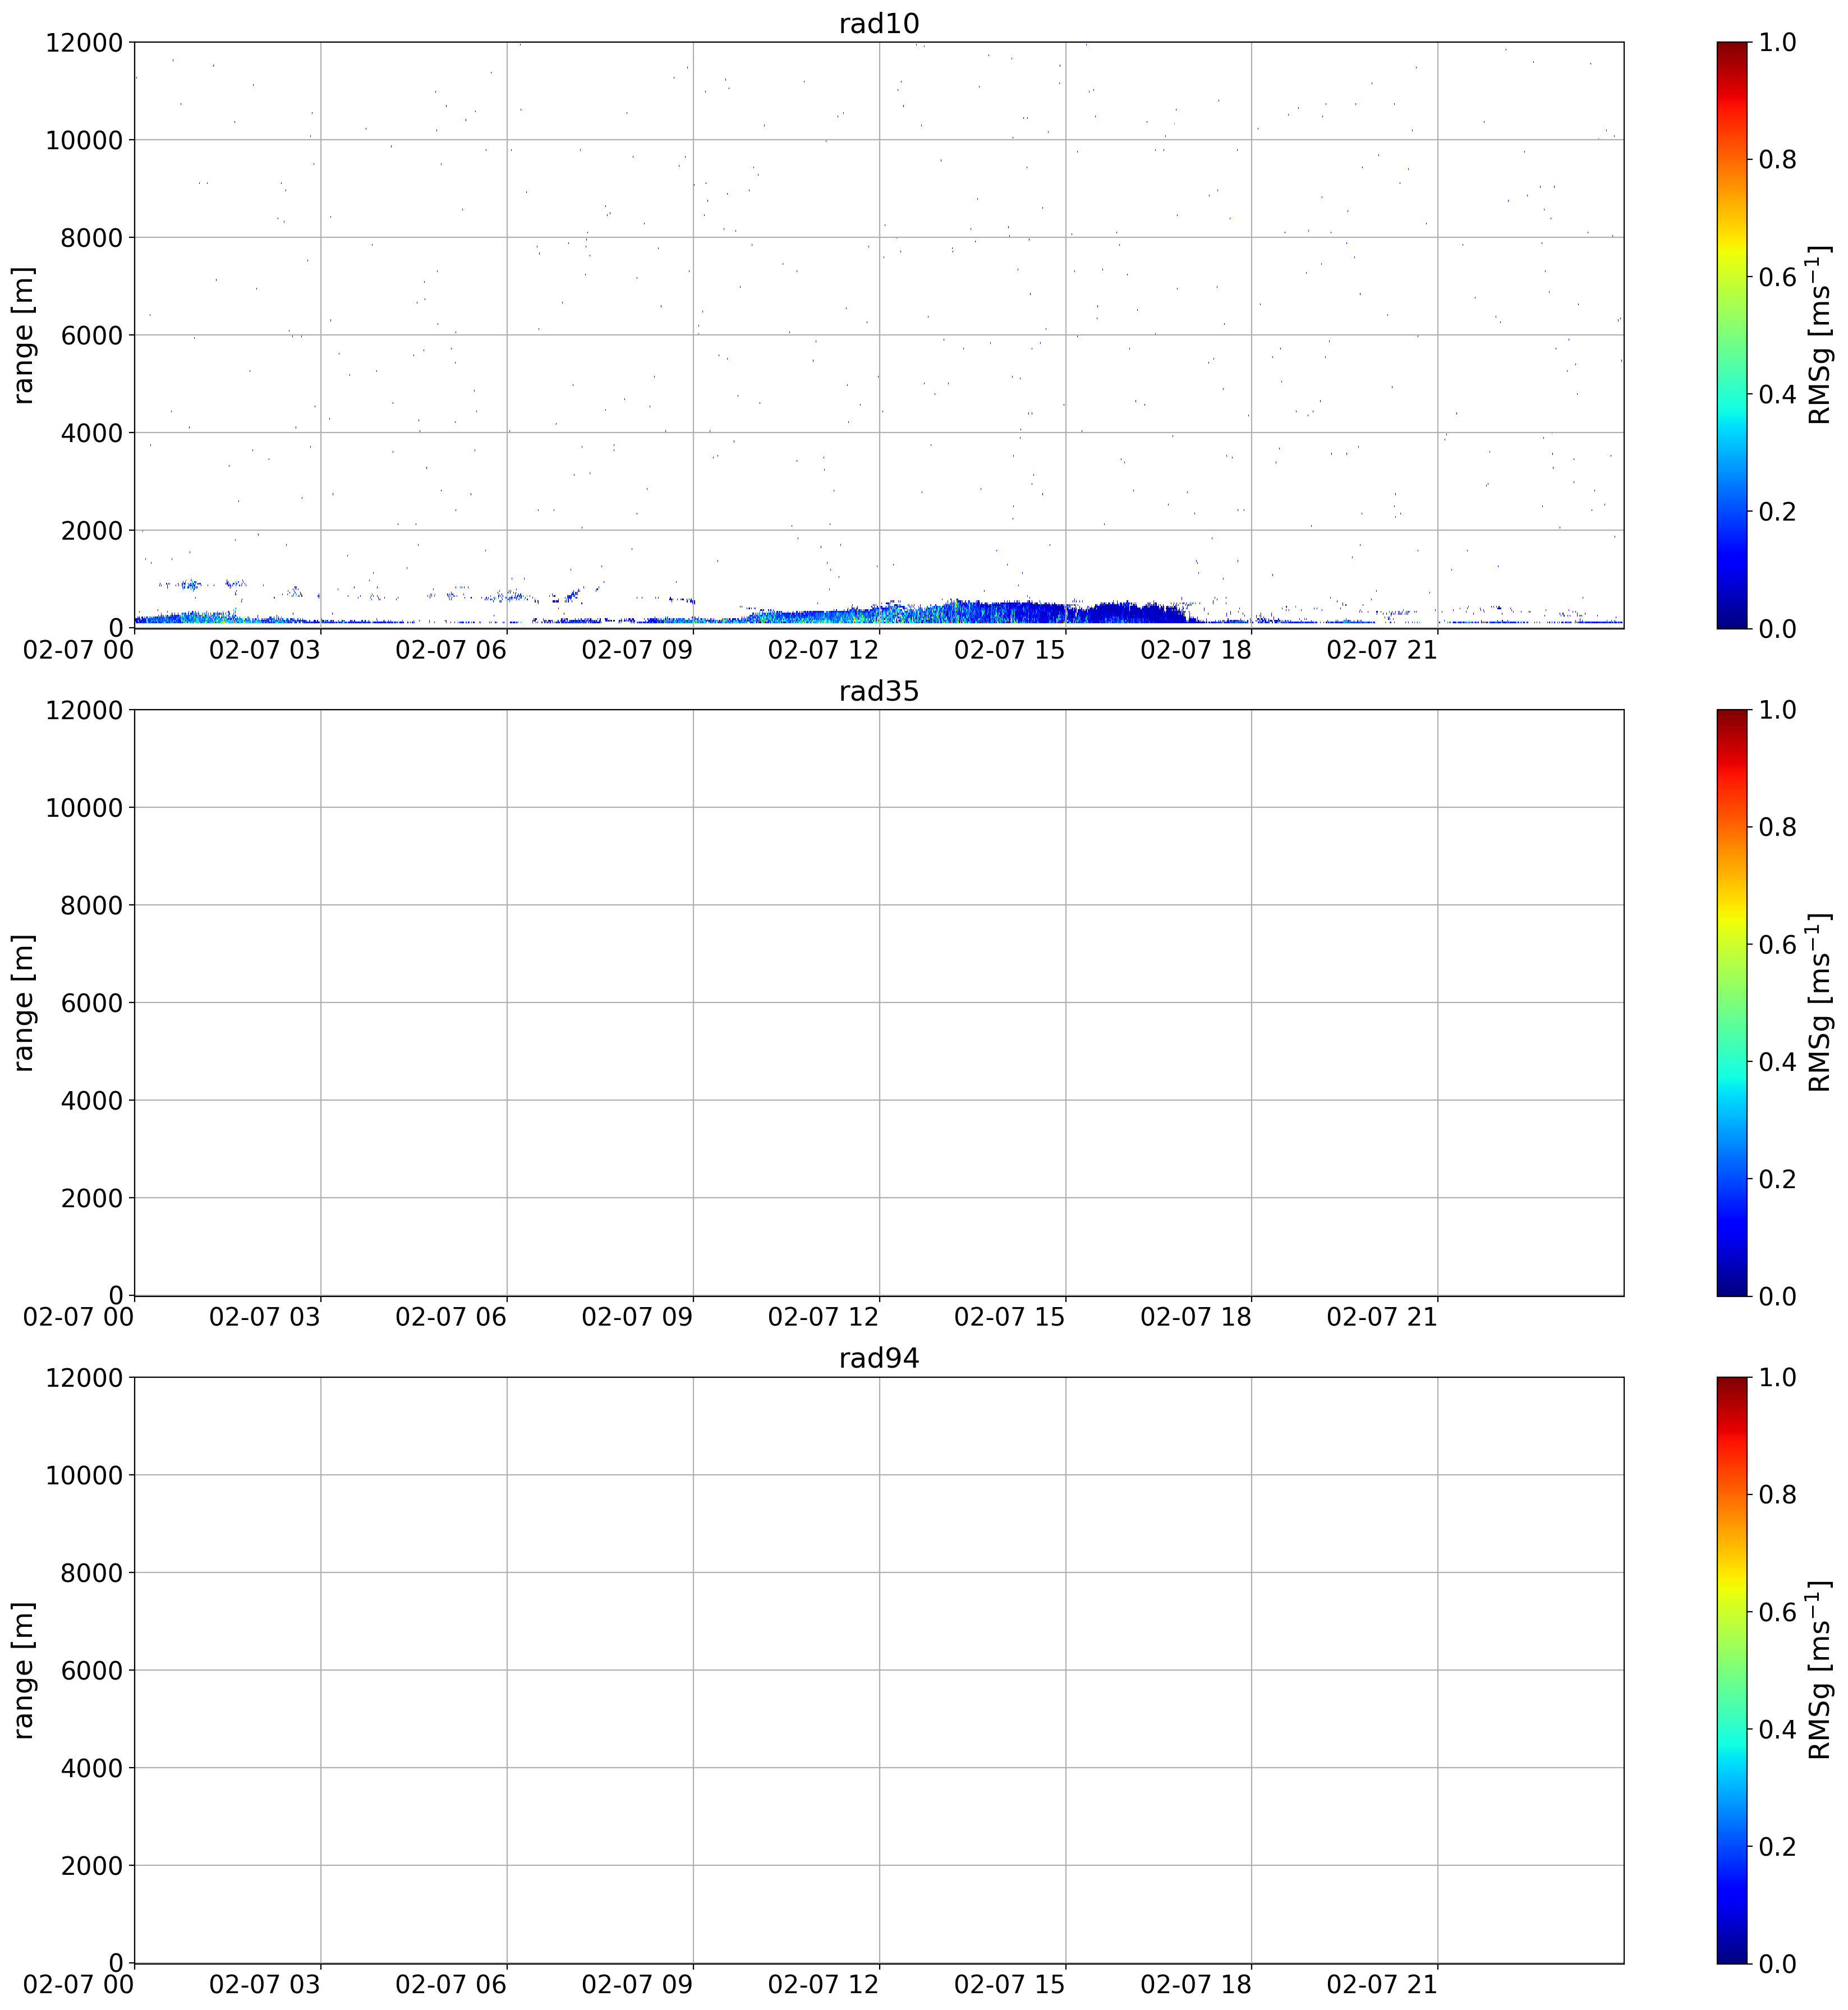Click the '02-07 12' tick under rad10
Image resolution: width=1848 pixels, height=2010 pixels.
[x=823, y=650]
